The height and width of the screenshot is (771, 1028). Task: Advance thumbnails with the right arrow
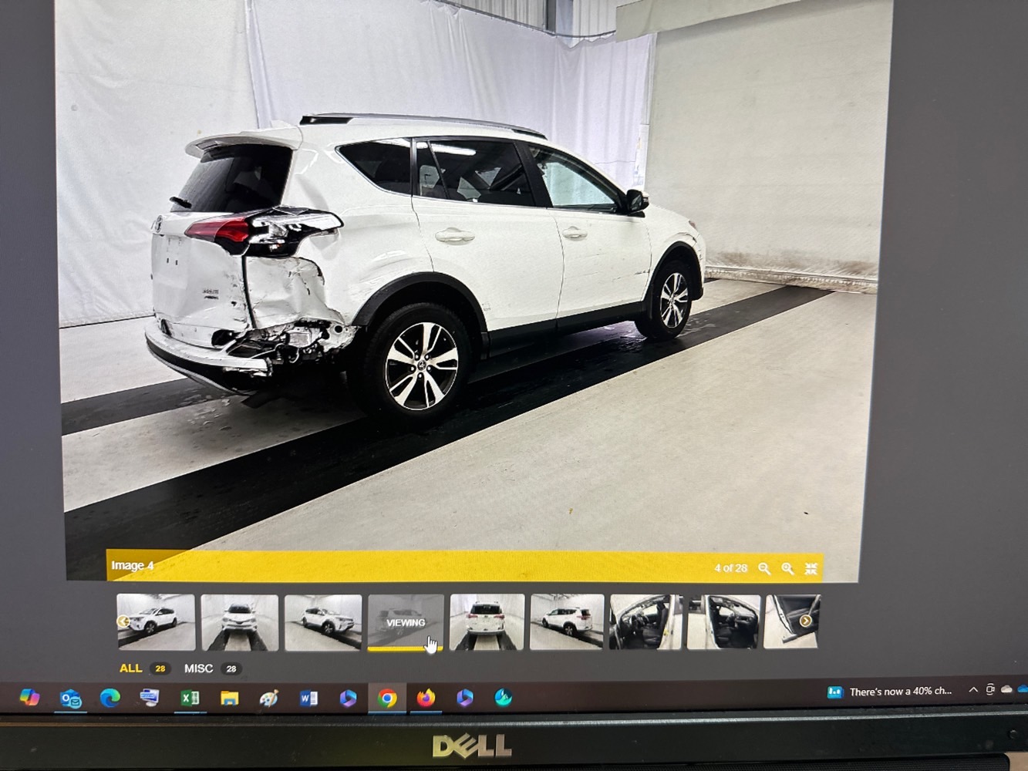(x=806, y=621)
